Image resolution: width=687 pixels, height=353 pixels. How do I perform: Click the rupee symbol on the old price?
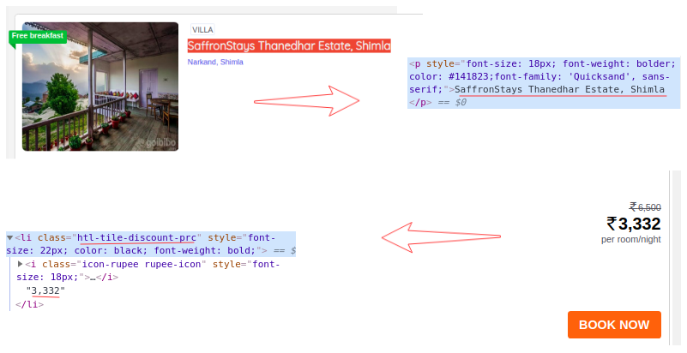(x=633, y=206)
